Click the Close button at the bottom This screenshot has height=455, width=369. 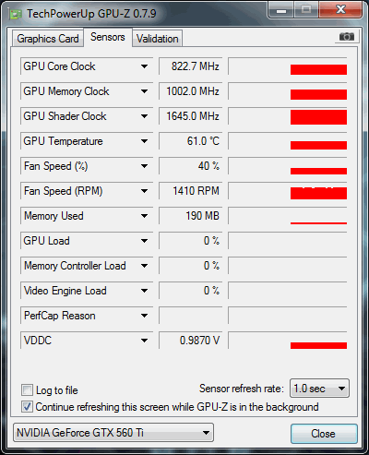tap(324, 434)
